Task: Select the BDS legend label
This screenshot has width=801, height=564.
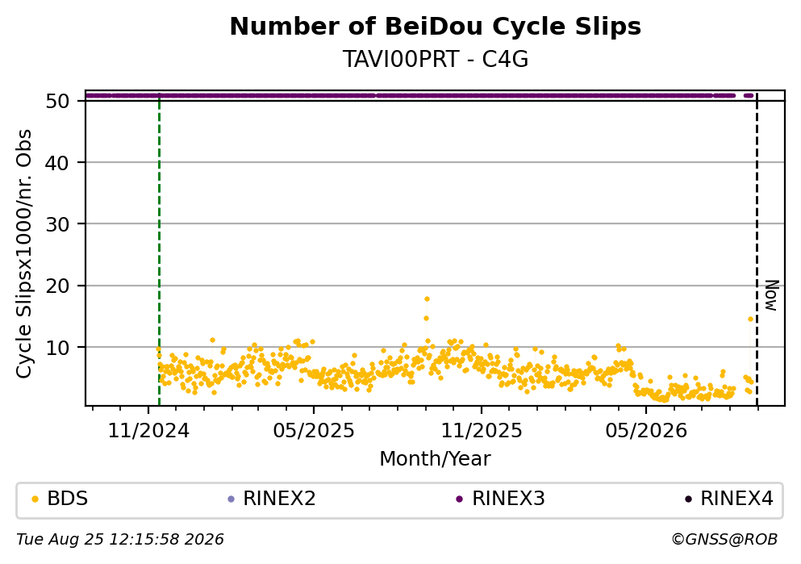Action: pos(68,499)
